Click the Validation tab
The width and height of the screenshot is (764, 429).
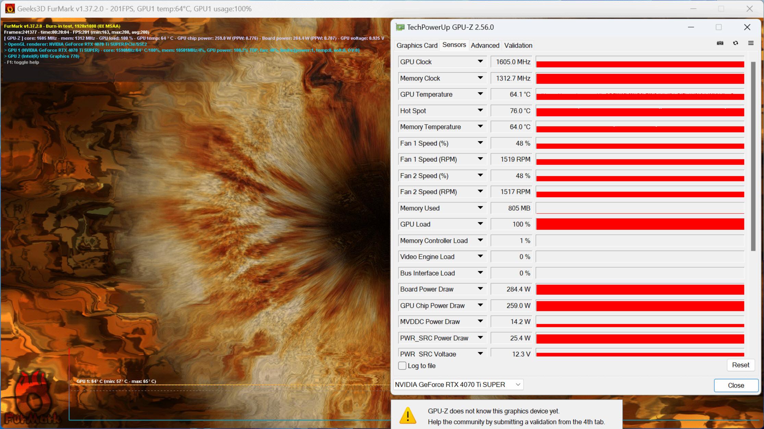(x=518, y=45)
